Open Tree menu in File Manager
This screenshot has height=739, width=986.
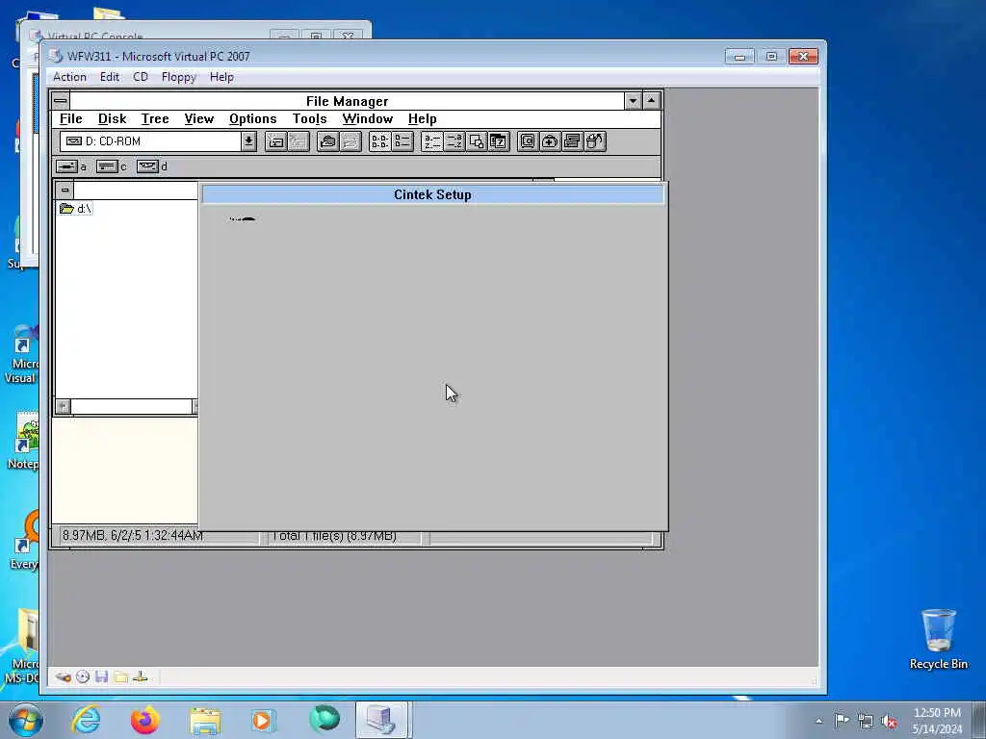pos(155,118)
